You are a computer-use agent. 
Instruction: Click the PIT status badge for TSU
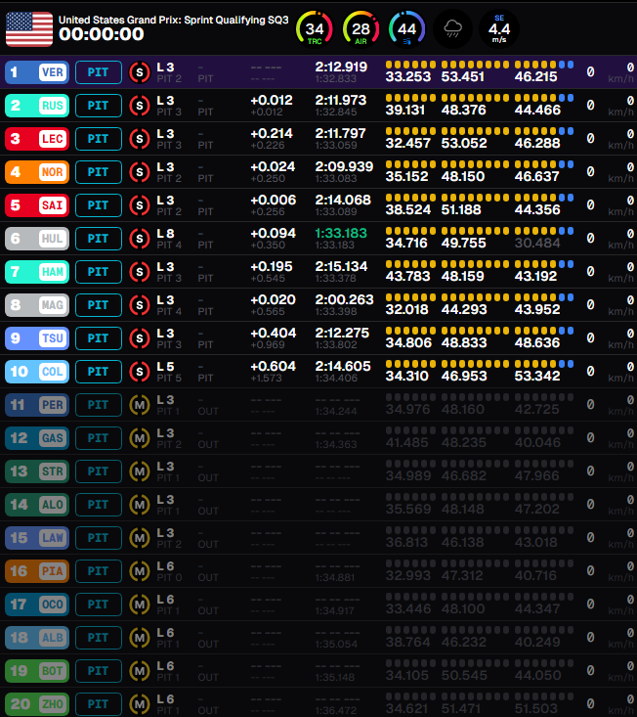pos(99,338)
